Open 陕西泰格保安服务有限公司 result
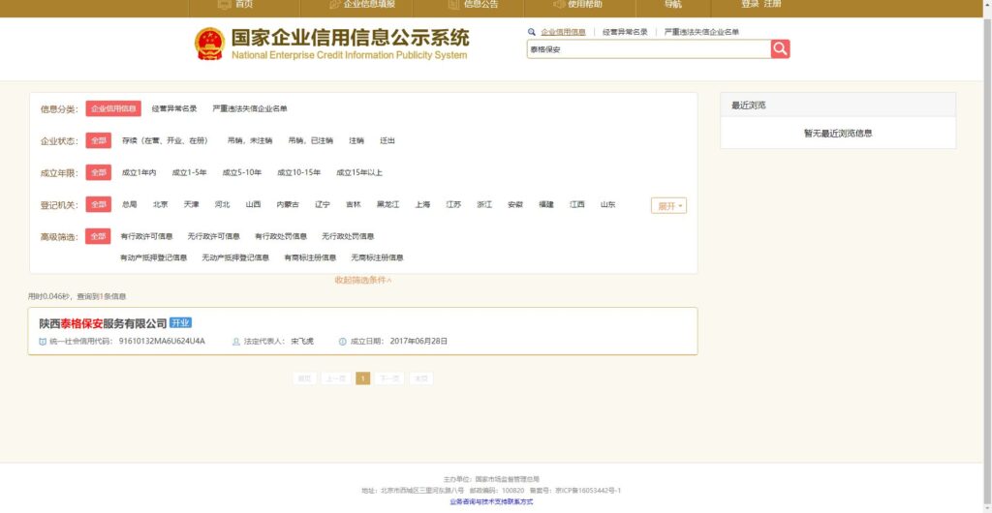Viewport: 992px width, 513px height. [x=103, y=323]
